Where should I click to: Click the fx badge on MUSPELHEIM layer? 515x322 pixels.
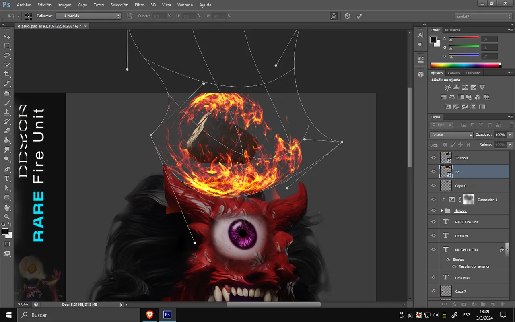pos(502,250)
